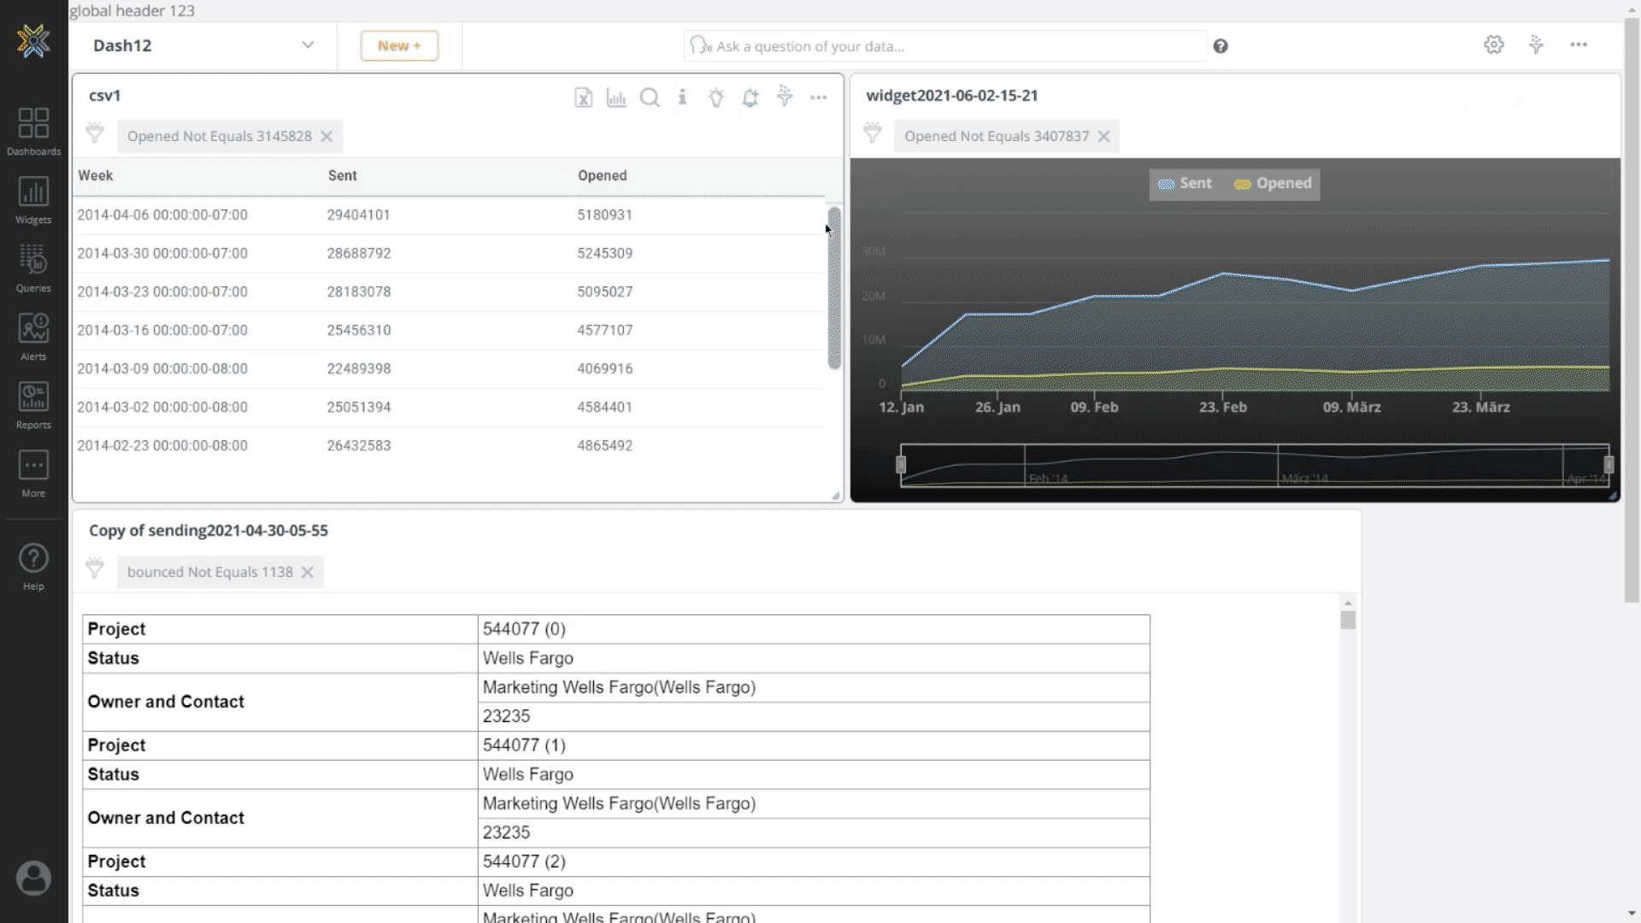Image resolution: width=1641 pixels, height=923 pixels.
Task: Toggle the Opened legend item in chart
Action: 1283,183
